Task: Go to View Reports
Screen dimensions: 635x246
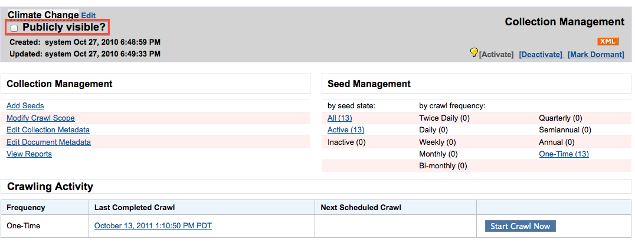Action: [29, 154]
